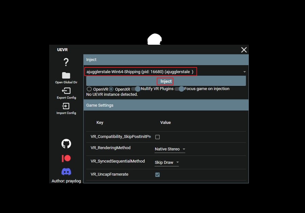
Task: Open the Patreon link icon
Action: tap(66, 158)
